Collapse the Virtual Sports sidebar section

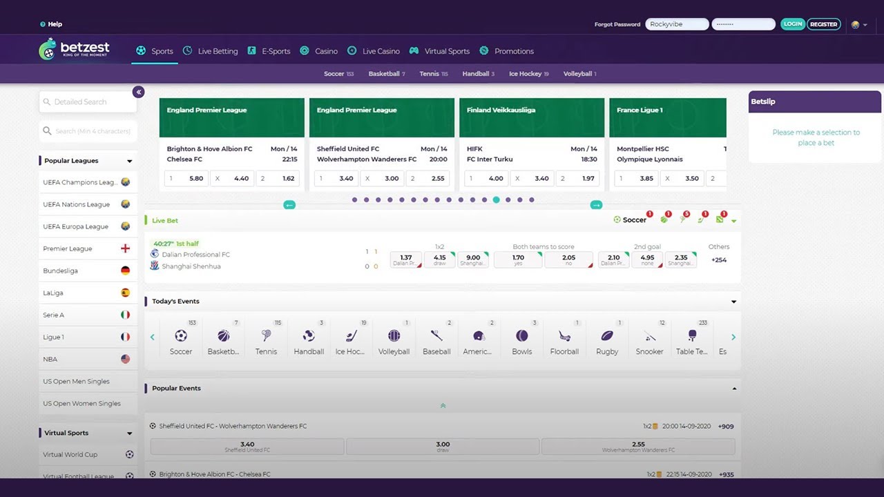pos(129,433)
